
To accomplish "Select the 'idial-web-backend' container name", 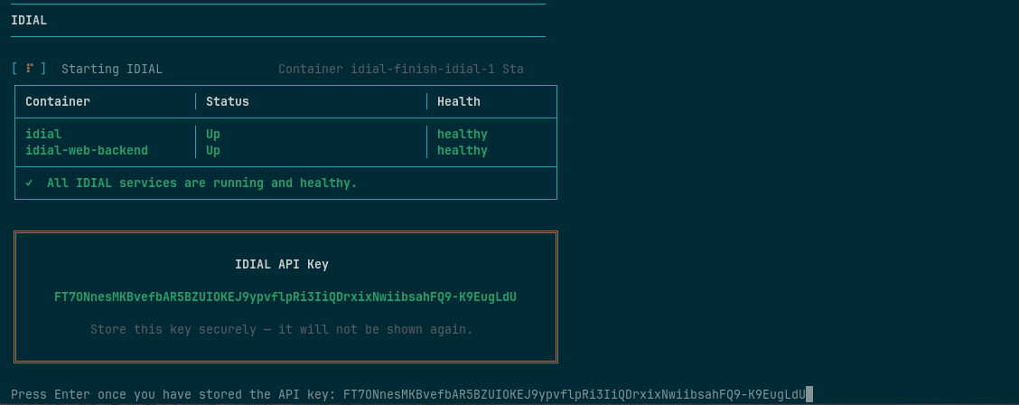I will pos(87,150).
